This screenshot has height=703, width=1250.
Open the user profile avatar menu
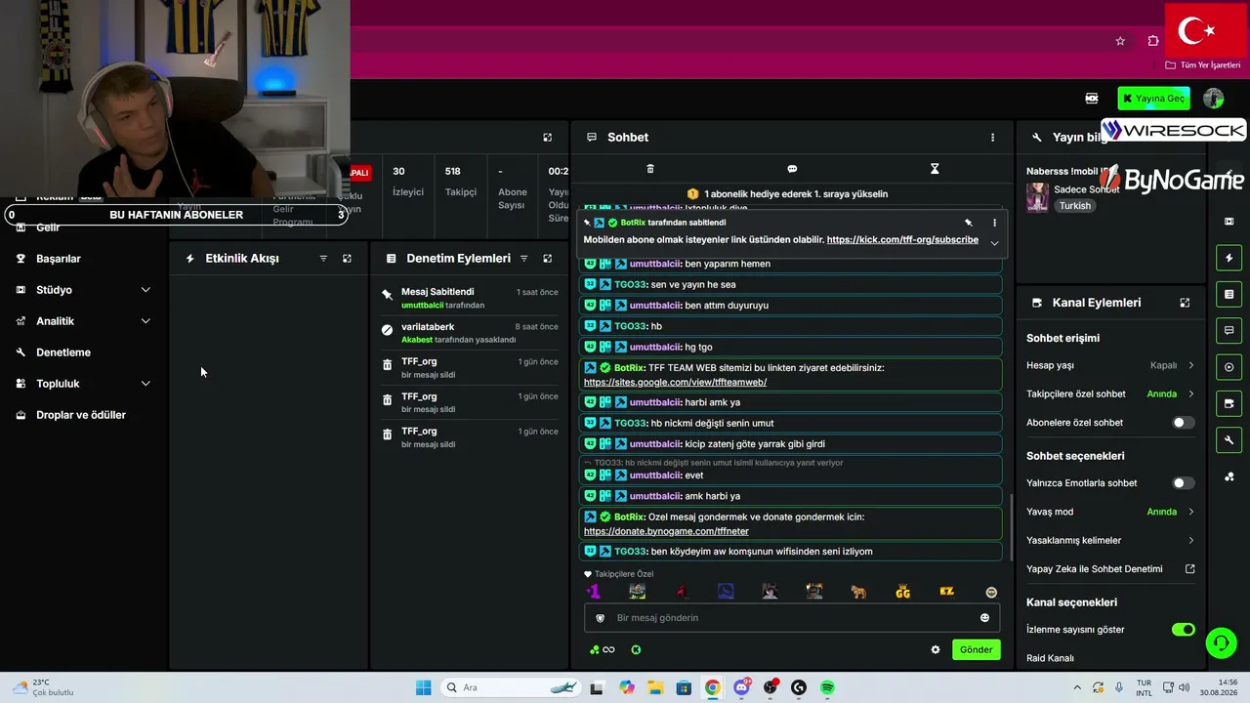[1214, 99]
